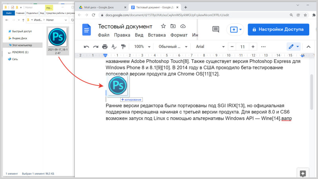Open Google Docs home logo
The height and width of the screenshot is (179, 318).
click(86, 29)
